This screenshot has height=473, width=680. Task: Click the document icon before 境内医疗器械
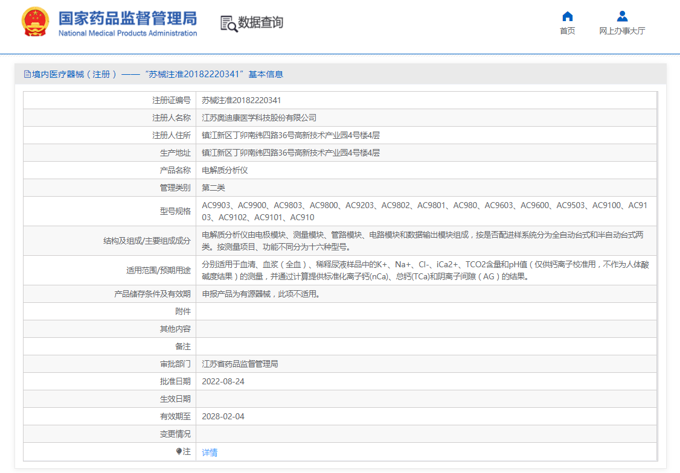click(27, 74)
